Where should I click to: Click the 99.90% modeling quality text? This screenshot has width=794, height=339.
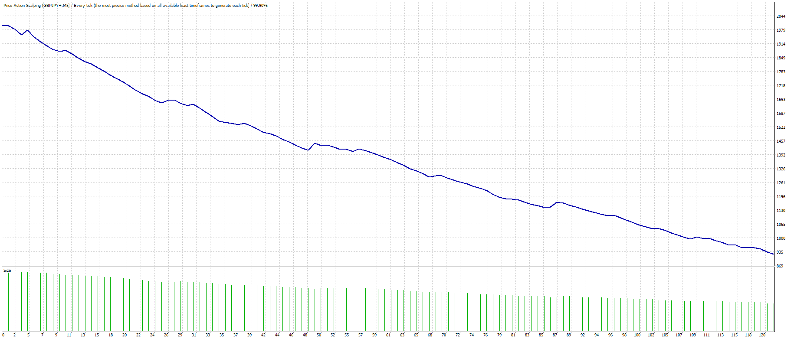click(260, 6)
